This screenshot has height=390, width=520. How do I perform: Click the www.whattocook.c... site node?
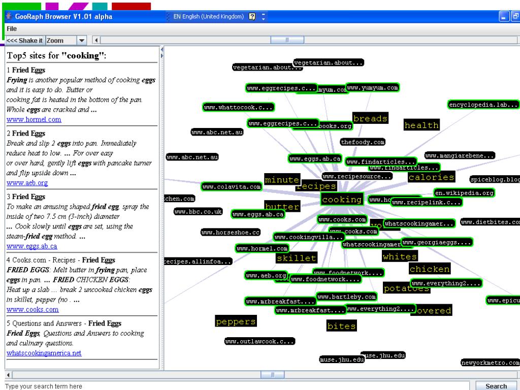pos(239,107)
